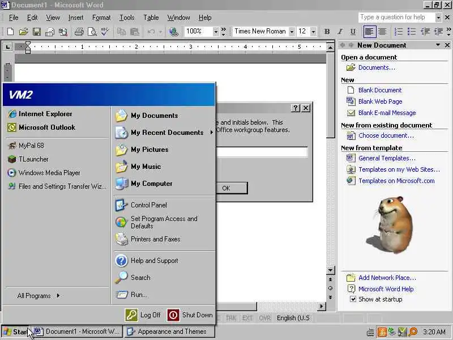Open the File menu
453x340 pixels.
(14, 18)
